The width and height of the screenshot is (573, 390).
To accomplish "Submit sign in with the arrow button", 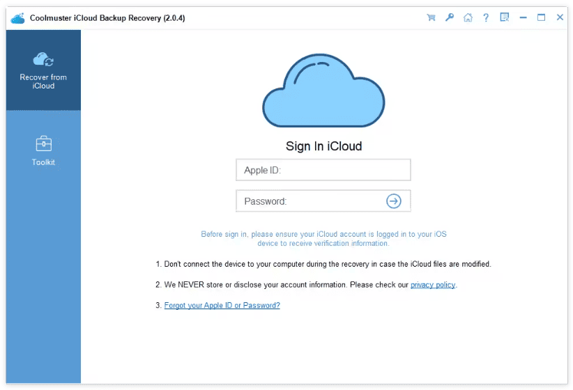I will [x=394, y=201].
